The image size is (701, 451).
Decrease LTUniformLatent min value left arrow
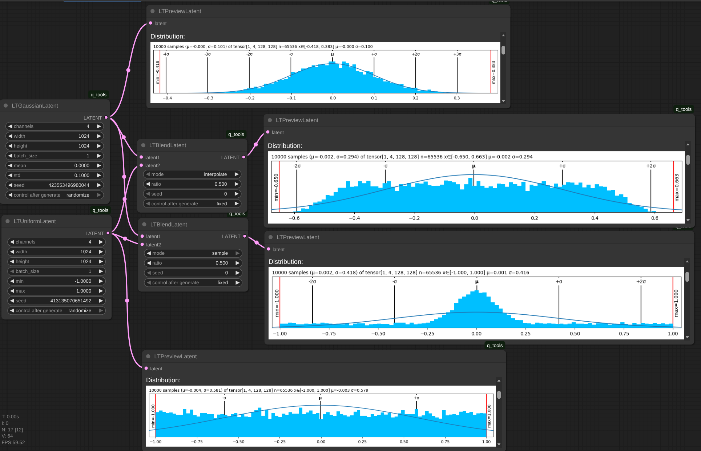coord(12,281)
